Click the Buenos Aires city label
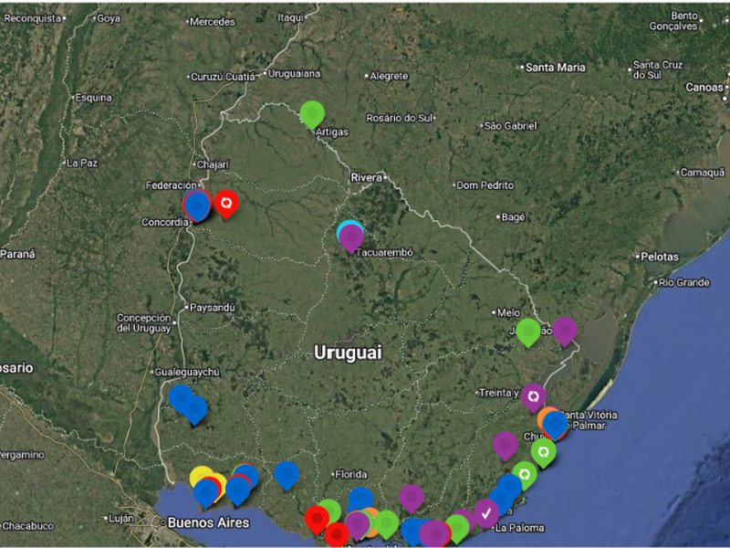Viewport: 730px width, 548px height. [208, 522]
